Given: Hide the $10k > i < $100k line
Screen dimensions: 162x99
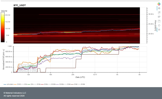Looking at the screenshot, I should (48, 84).
